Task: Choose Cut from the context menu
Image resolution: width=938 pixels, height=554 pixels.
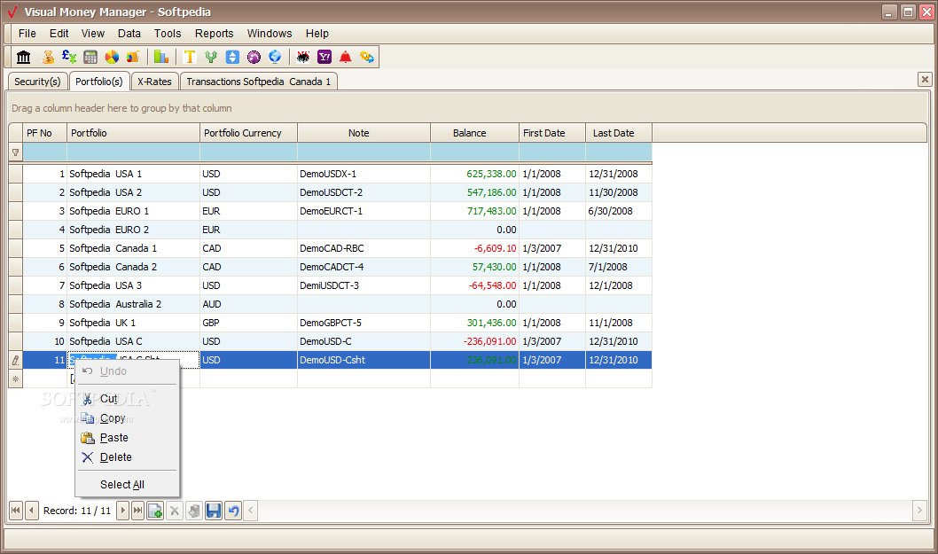Action: coord(127,399)
